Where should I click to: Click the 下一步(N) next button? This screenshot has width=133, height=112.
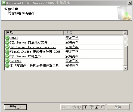(94, 107)
